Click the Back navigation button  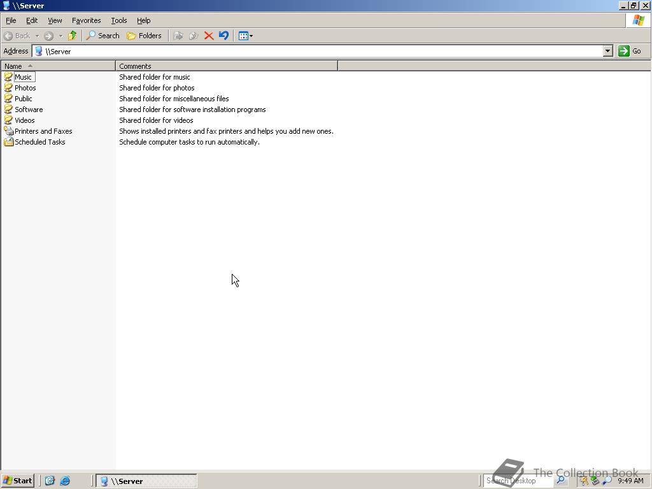17,36
